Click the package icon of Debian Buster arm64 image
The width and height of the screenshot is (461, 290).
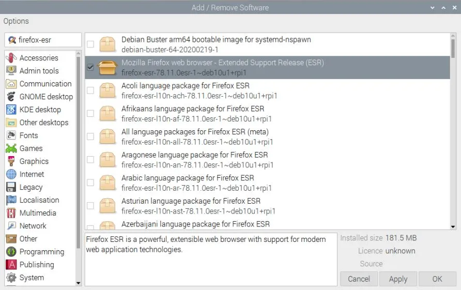pyautogui.click(x=107, y=44)
